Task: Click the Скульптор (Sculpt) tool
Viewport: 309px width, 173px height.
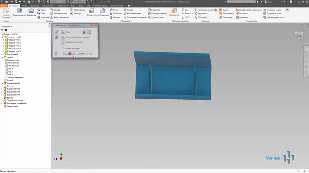Action: coord(226,17)
